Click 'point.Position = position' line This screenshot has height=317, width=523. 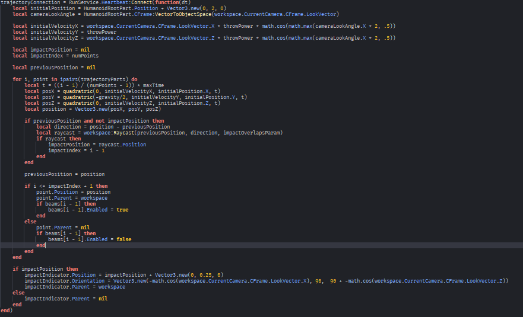point(74,192)
